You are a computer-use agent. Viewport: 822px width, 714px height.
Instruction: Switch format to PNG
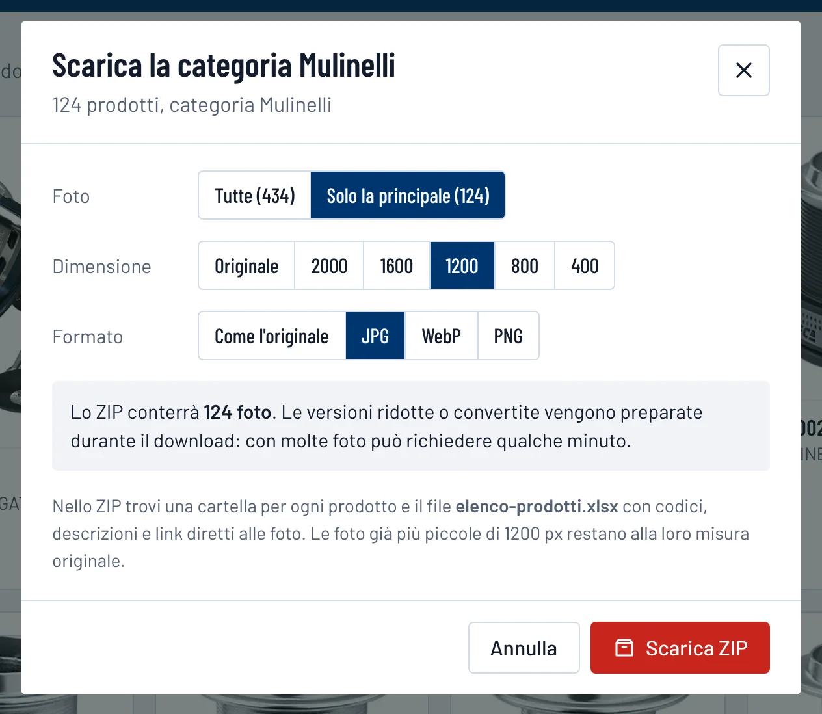pyautogui.click(x=509, y=336)
